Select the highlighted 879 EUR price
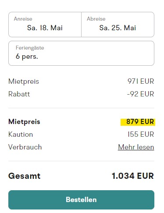The width and height of the screenshot is (164, 213). pyautogui.click(x=138, y=122)
